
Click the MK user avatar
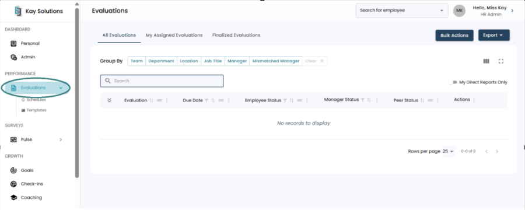(x=460, y=10)
